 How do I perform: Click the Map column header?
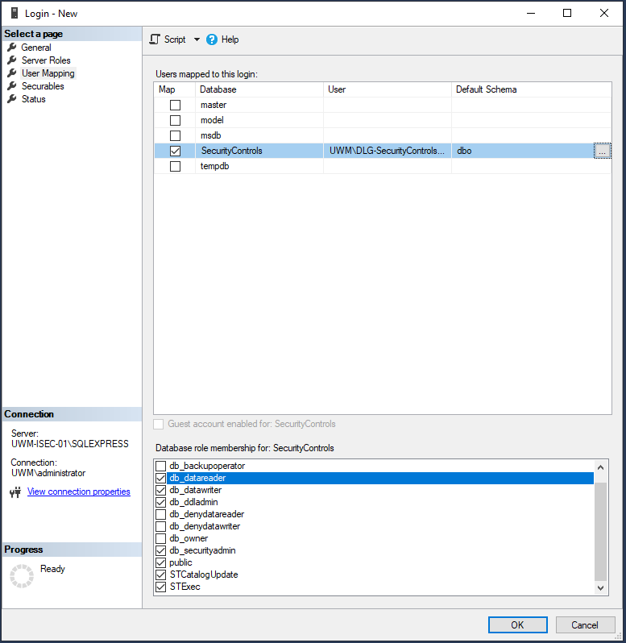click(175, 89)
